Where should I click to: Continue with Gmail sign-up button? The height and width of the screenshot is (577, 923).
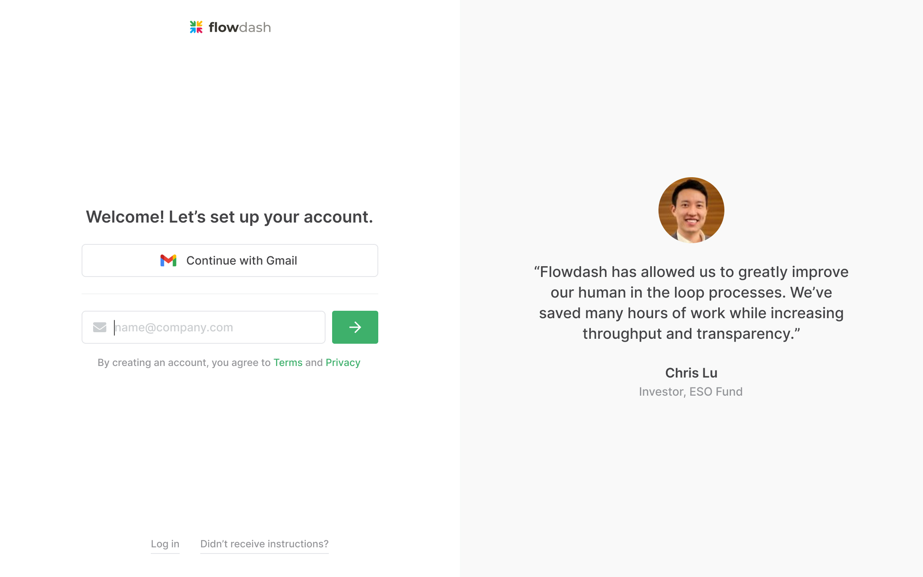click(230, 260)
